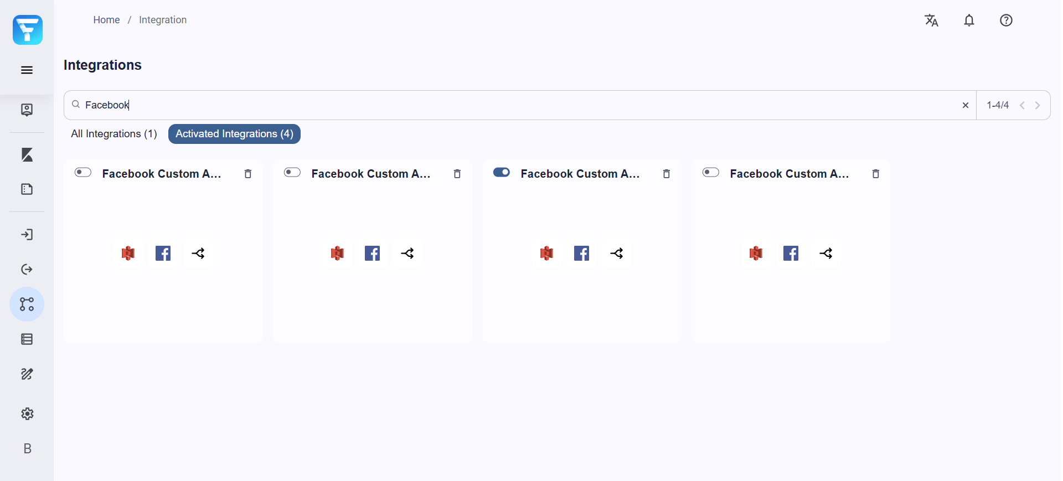Click the sidebar logout arrow icon
1063x481 pixels.
point(27,270)
